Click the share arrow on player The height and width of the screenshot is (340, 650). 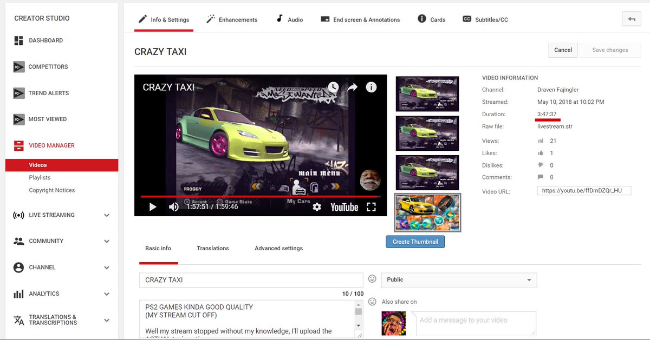click(x=353, y=87)
